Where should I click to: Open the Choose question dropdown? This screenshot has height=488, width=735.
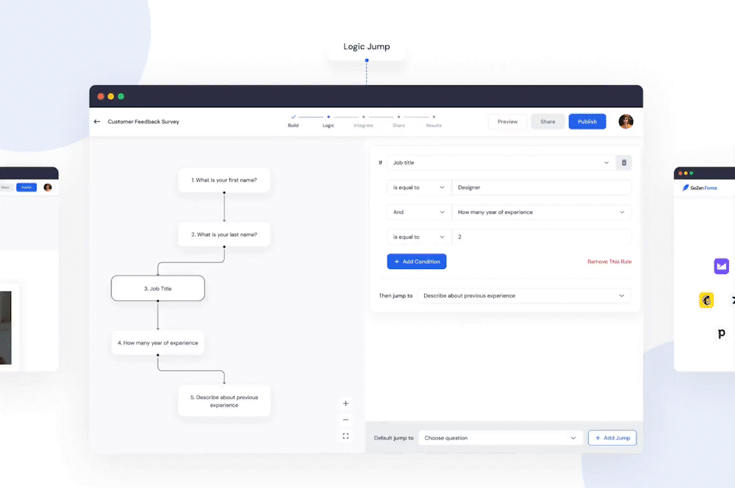pos(500,438)
